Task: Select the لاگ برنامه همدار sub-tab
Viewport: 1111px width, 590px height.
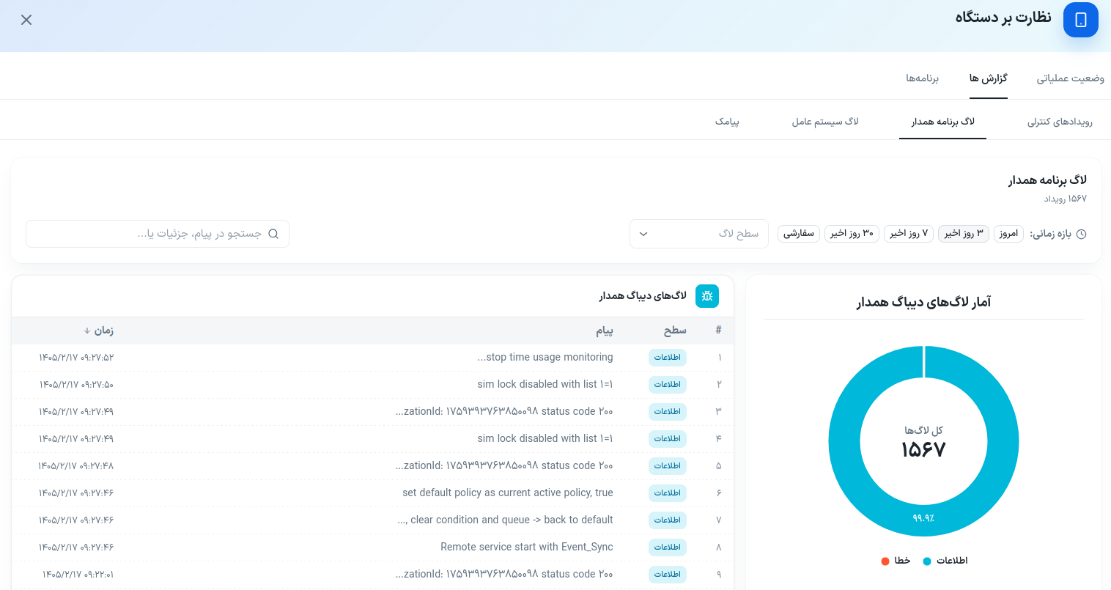Action: pyautogui.click(x=943, y=122)
